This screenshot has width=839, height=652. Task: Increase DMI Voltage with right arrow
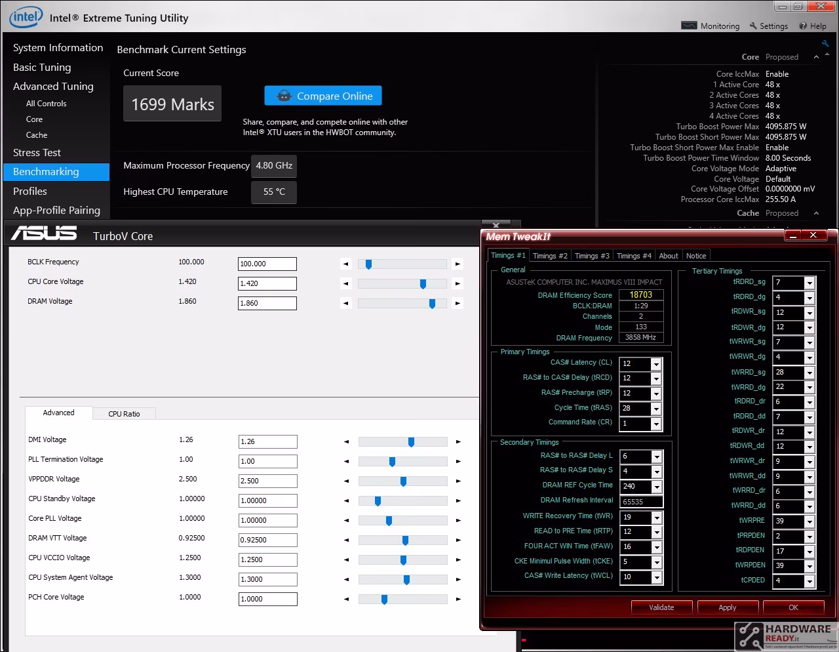(x=458, y=442)
